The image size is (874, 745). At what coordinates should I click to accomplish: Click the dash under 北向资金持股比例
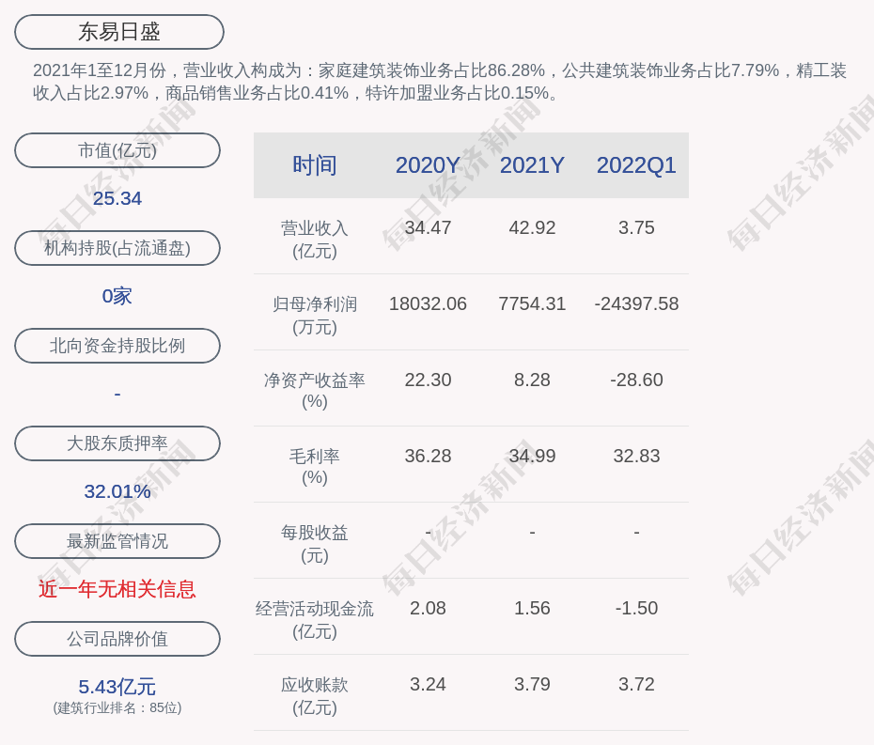pyautogui.click(x=117, y=394)
